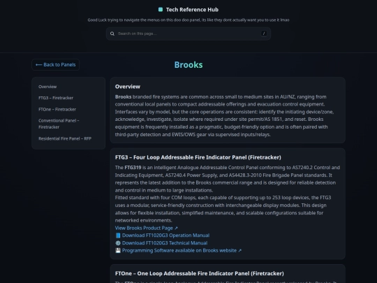
Task: Focus the Search on this page field
Action: click(x=188, y=34)
